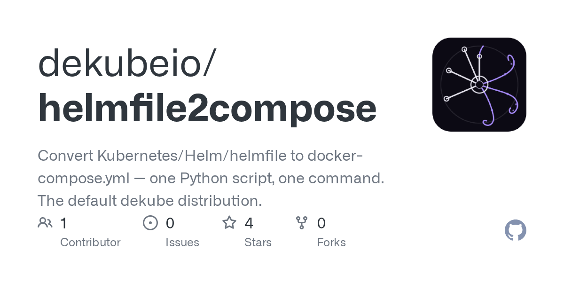
Task: Open the helmfile2compose repository title
Action: 207,109
